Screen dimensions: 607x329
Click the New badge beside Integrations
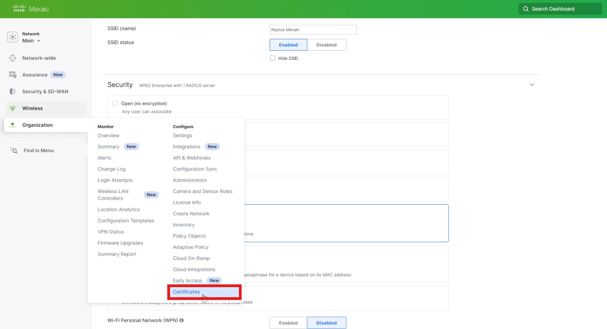(x=213, y=147)
